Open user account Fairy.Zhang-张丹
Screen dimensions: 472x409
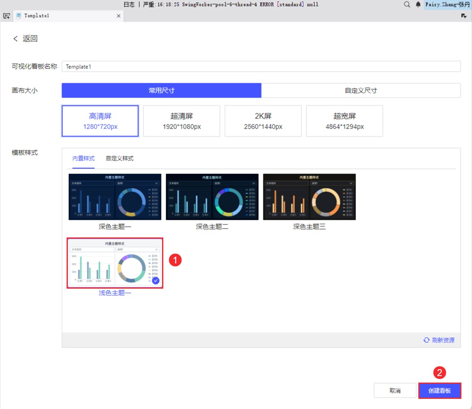pos(447,4)
